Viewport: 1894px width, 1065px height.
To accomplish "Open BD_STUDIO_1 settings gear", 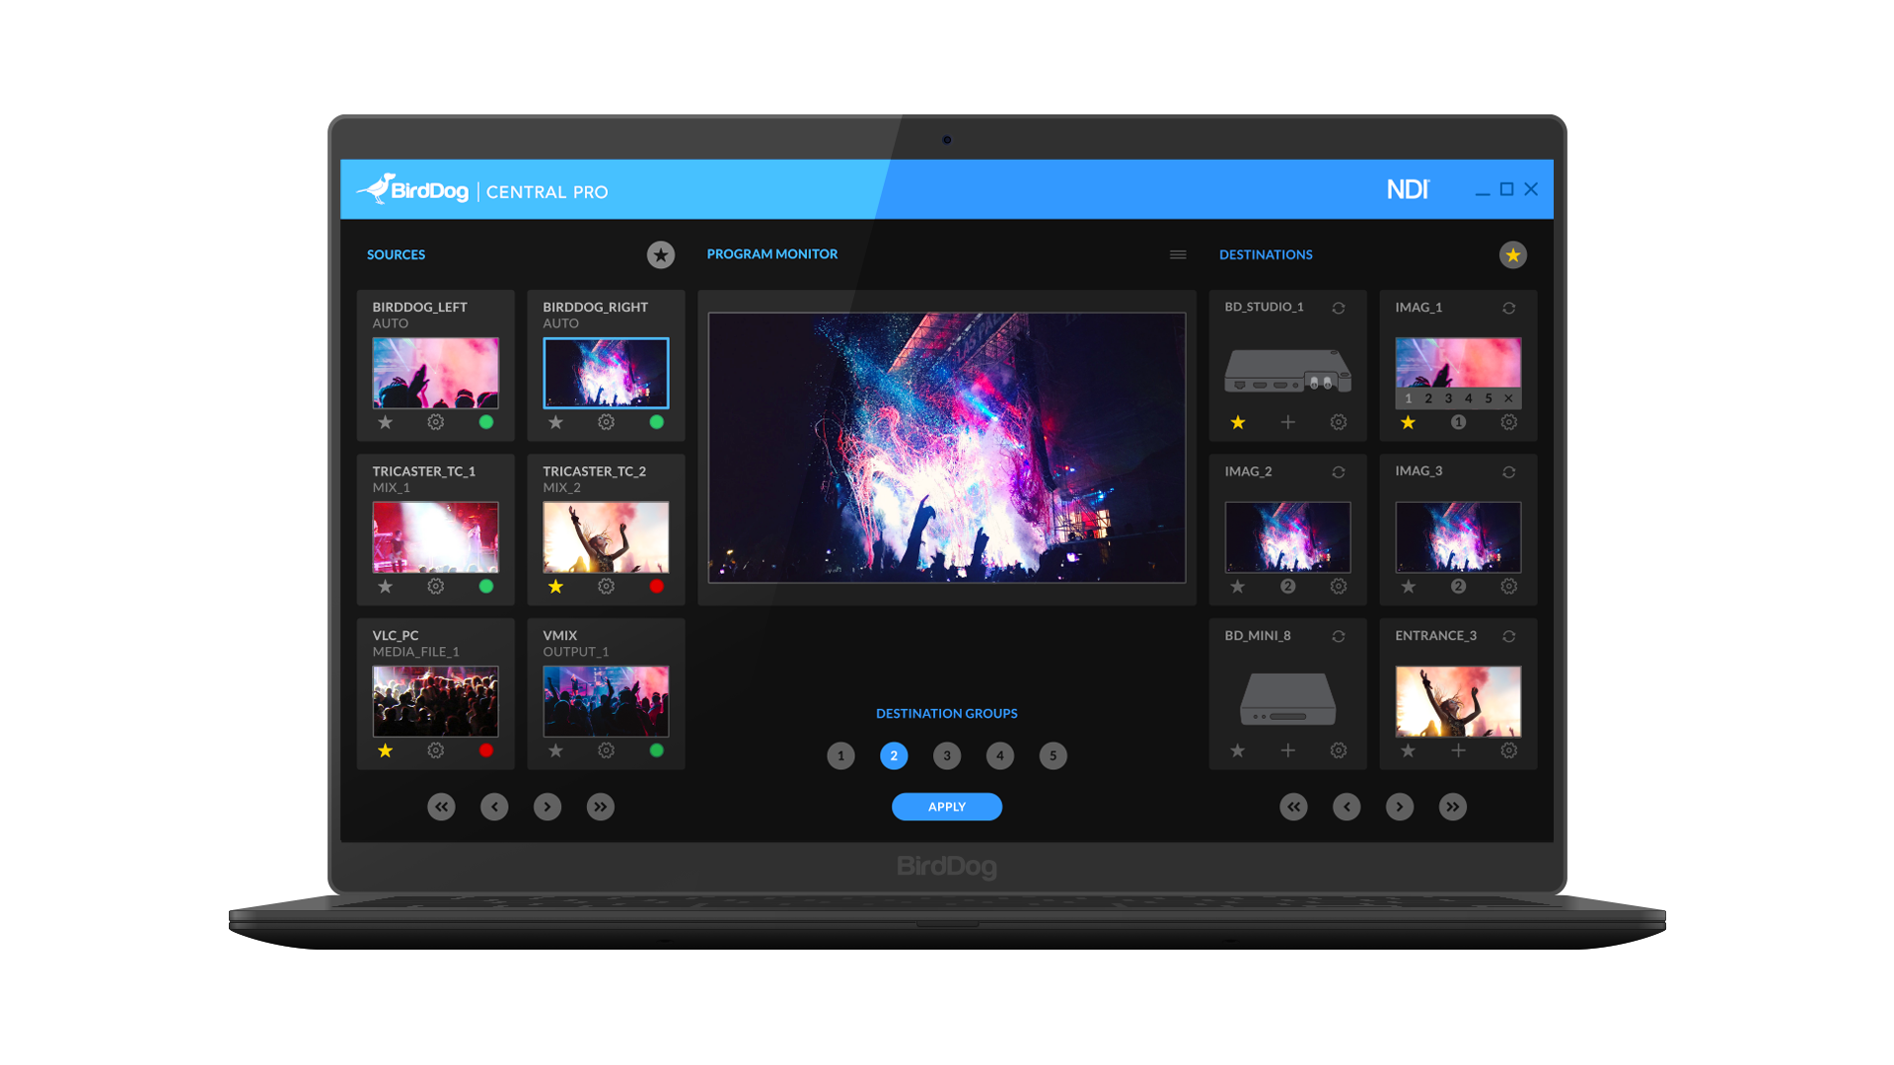I will pos(1339,422).
